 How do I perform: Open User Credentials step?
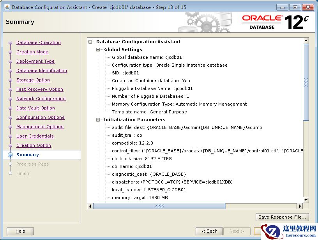point(35,136)
